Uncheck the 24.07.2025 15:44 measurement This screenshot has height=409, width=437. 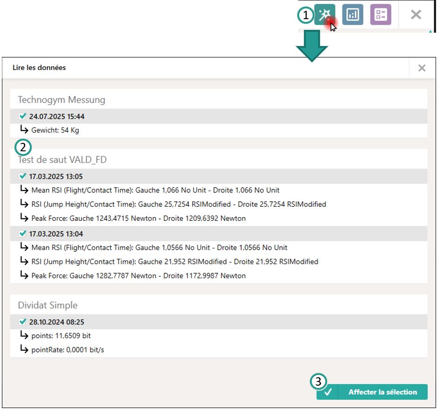point(22,116)
